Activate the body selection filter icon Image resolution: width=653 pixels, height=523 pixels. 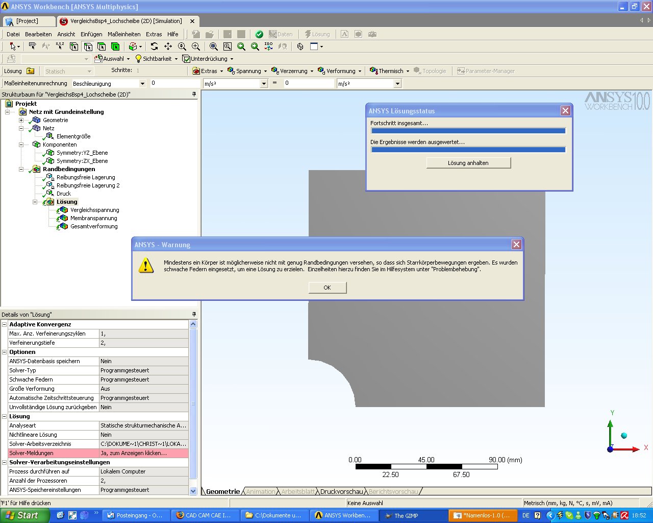115,46
